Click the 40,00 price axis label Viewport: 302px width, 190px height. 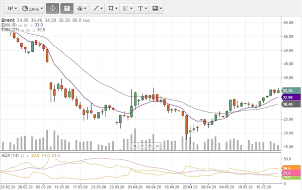point(288,78)
